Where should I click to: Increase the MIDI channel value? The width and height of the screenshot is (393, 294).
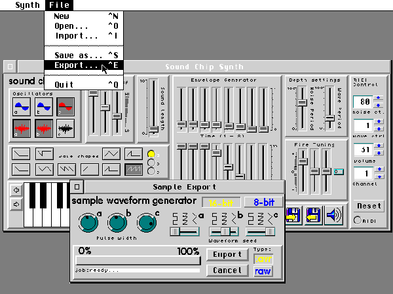(379, 171)
